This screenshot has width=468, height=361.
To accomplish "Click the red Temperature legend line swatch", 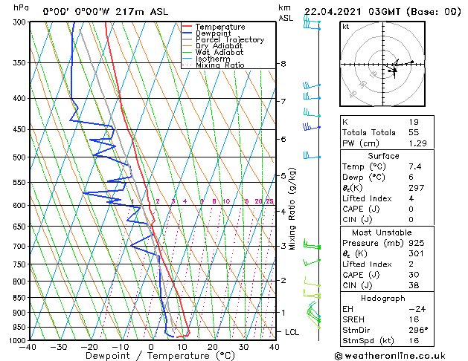I will coord(187,27).
